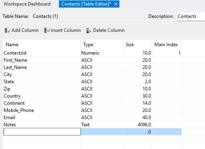Click the Insert Column button label

(x=66, y=30)
